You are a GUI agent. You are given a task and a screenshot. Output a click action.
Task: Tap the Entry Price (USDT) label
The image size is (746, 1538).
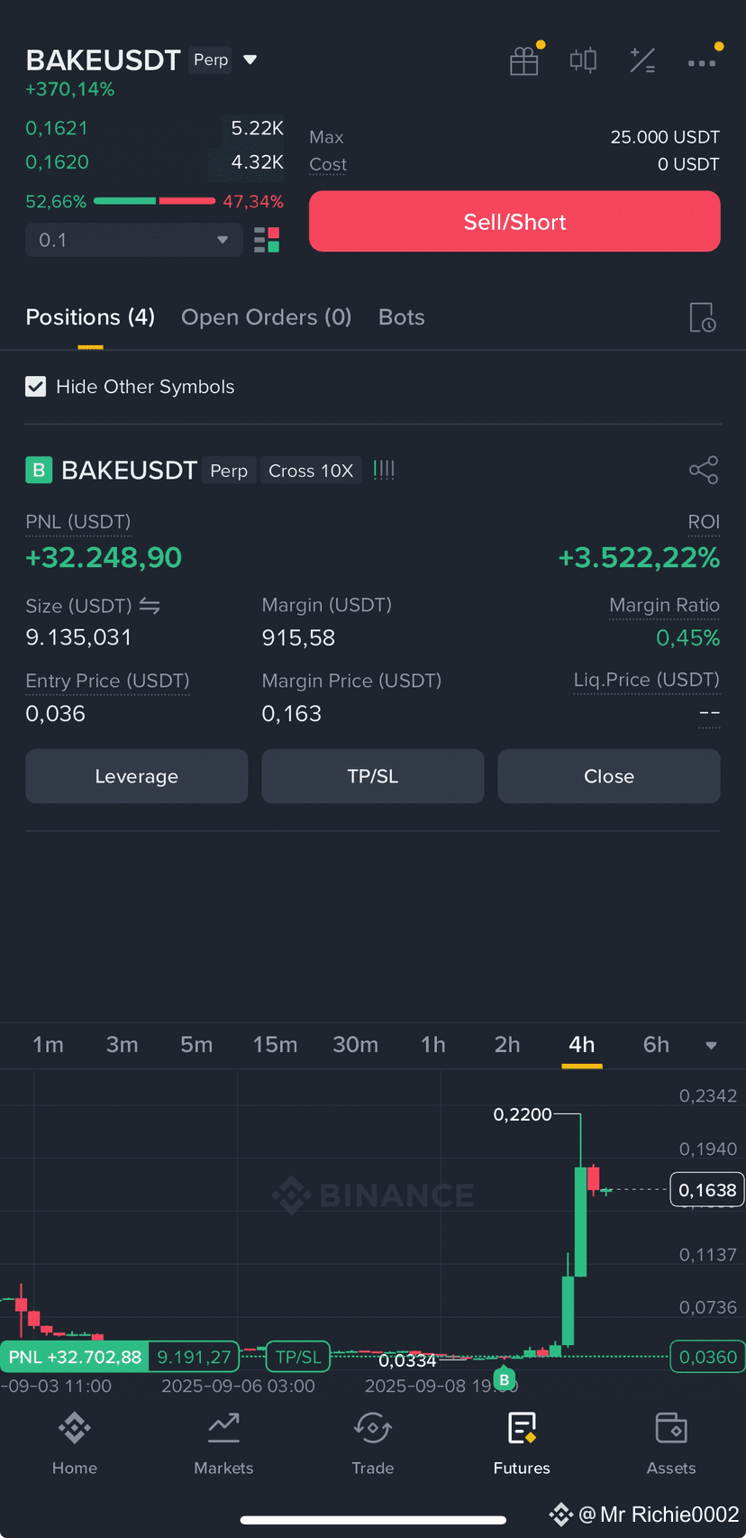click(x=107, y=681)
